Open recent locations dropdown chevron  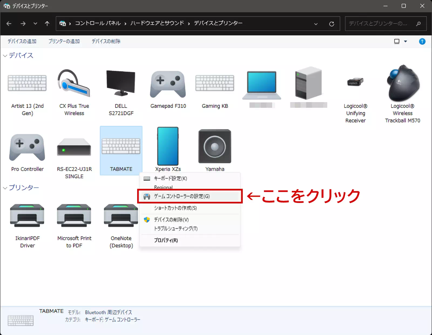coord(35,24)
